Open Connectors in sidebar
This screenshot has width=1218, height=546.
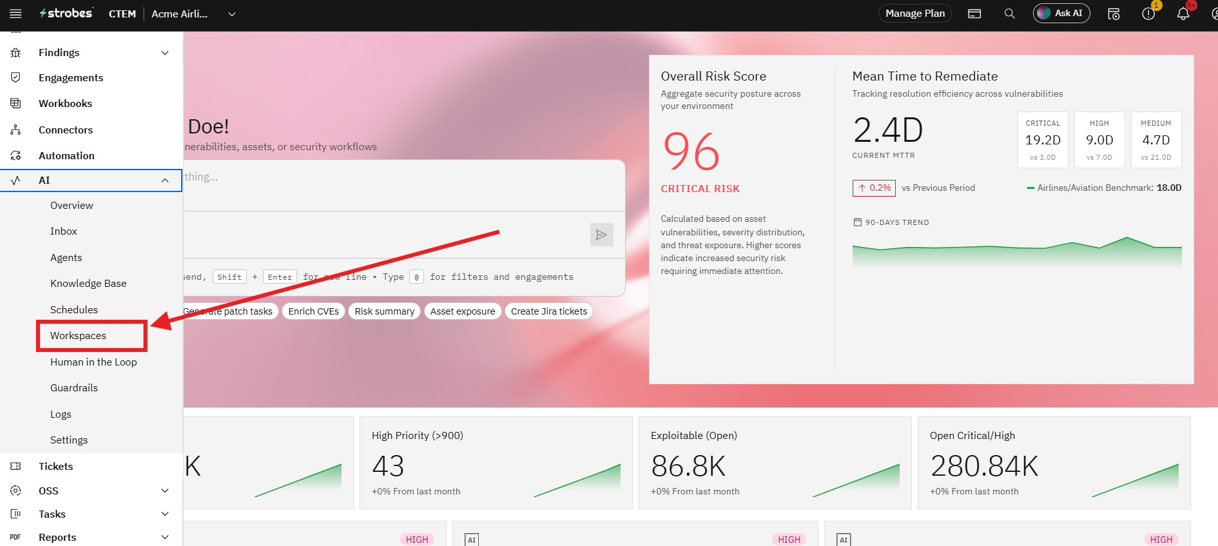tap(66, 130)
